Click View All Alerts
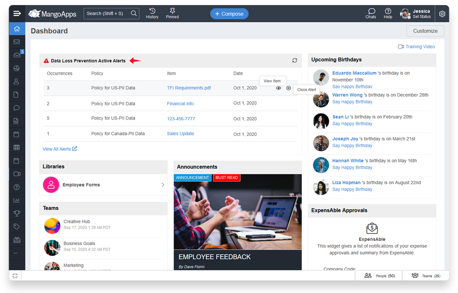Viewport: 458px width, 293px height. click(x=60, y=149)
